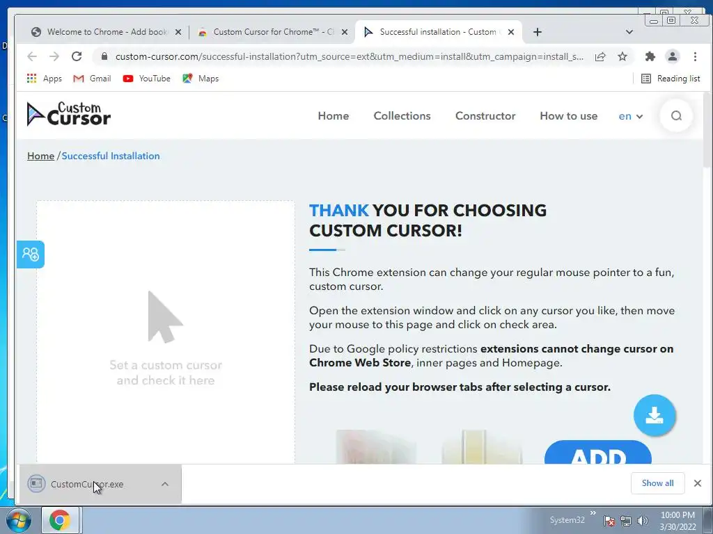Click the round blue download button
Viewport: 713px width, 534px height.
point(655,416)
